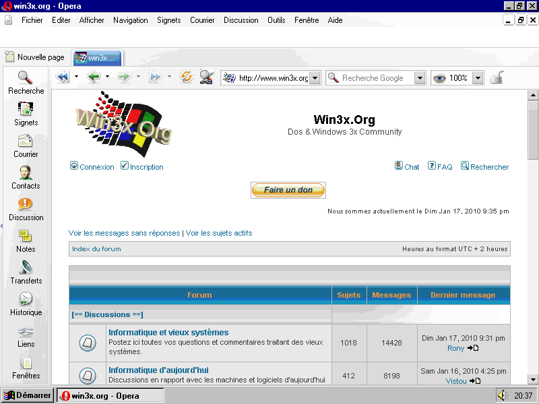Open the Afficher menu
Image resolution: width=539 pixels, height=404 pixels.
pos(92,20)
